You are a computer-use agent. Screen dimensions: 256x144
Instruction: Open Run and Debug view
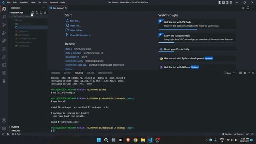[x=4, y=33]
